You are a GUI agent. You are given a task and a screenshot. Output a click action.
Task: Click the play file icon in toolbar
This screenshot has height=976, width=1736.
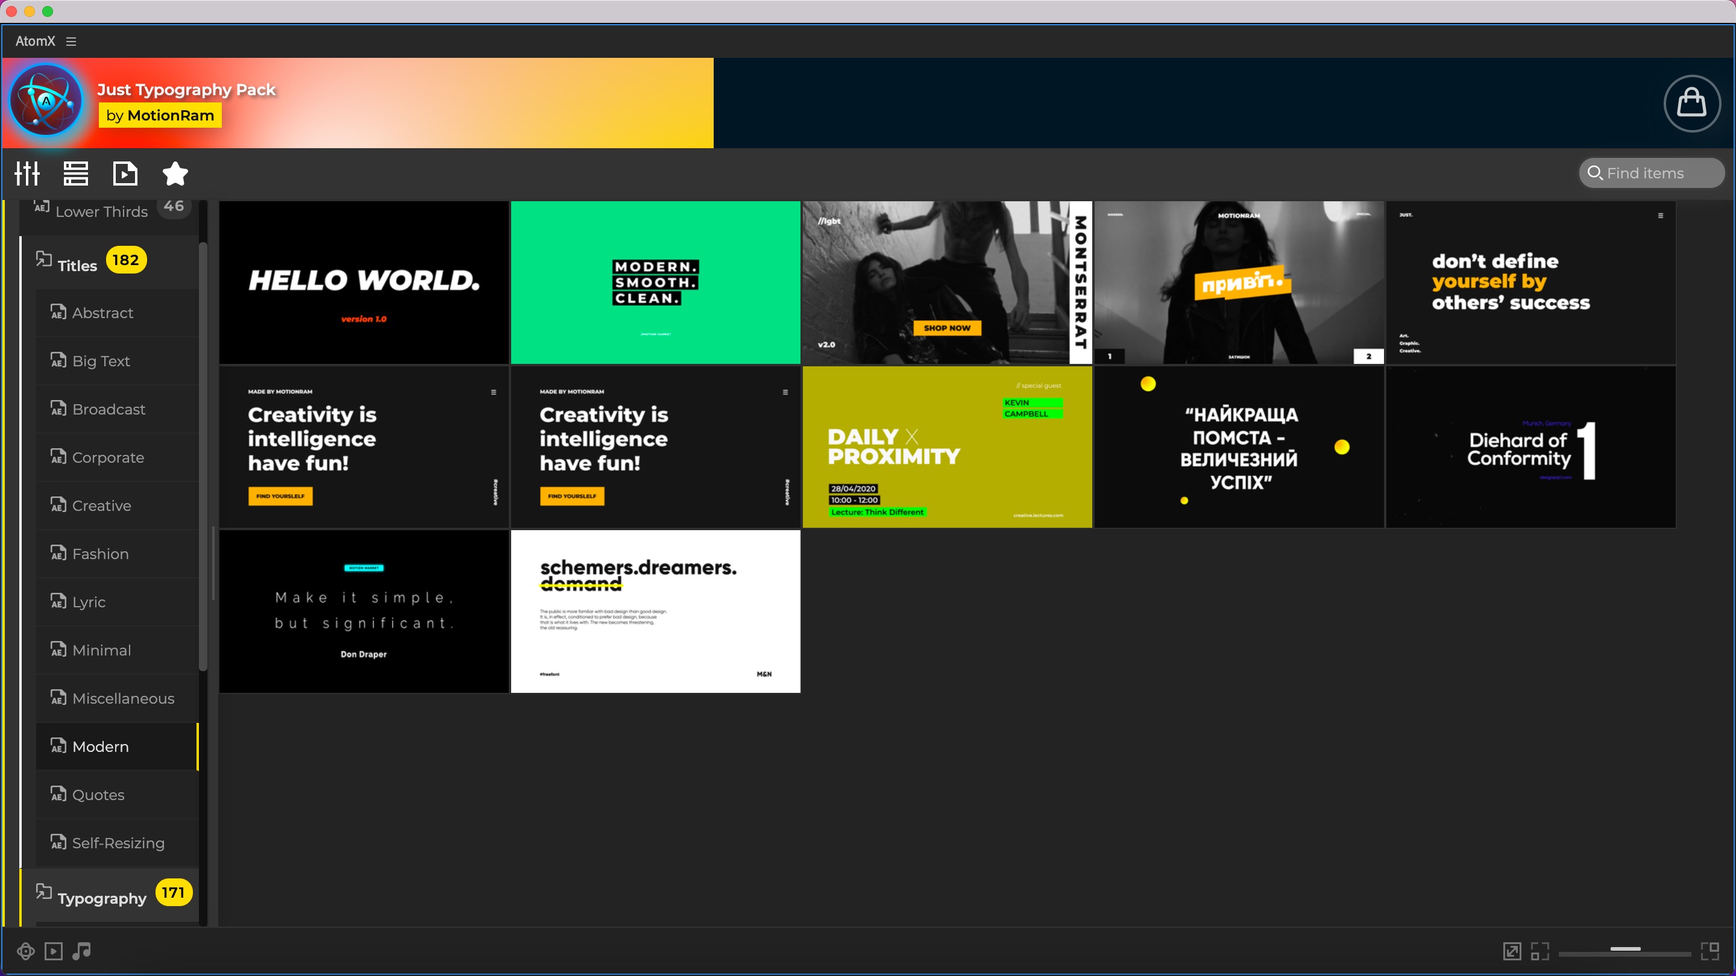(x=125, y=174)
